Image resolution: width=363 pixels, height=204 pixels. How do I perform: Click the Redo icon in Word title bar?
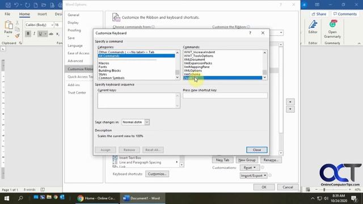(27, 5)
